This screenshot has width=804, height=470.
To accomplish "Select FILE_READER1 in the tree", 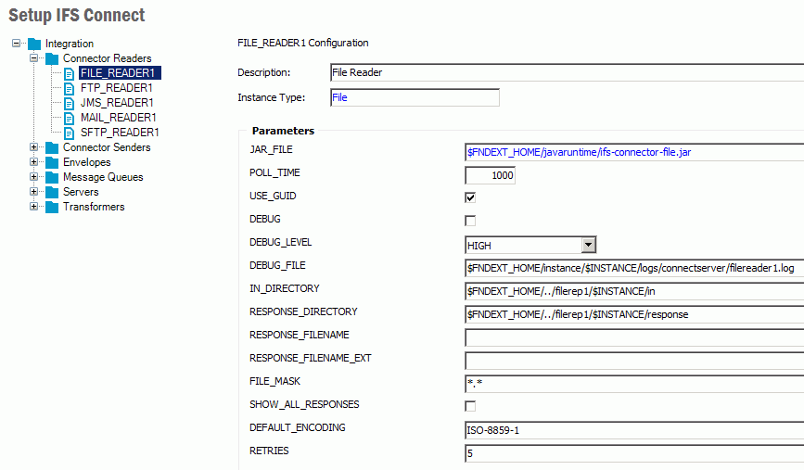I will 117,73.
